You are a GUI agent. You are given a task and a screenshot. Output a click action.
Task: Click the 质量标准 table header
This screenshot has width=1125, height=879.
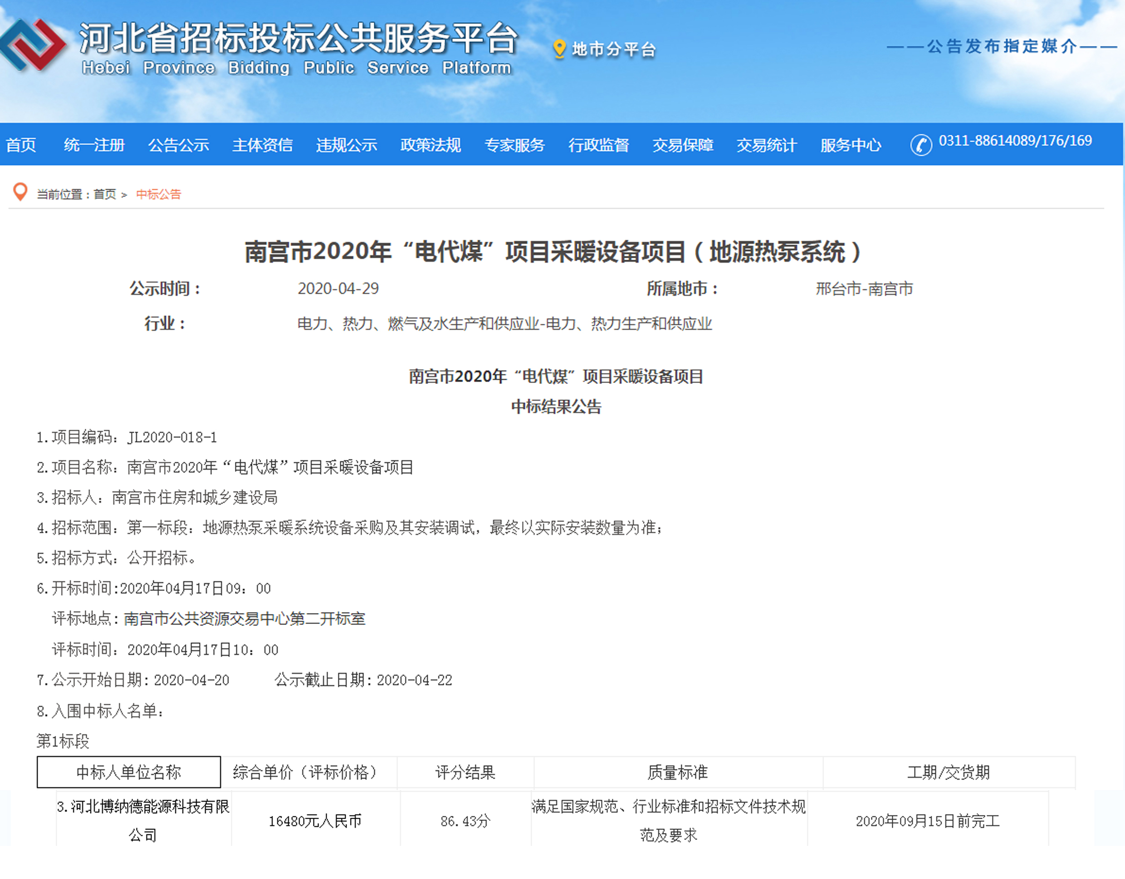coord(678,772)
